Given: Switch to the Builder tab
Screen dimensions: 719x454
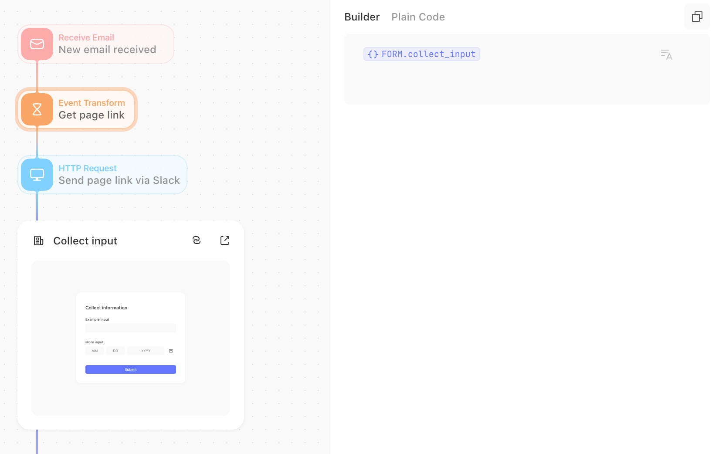Looking at the screenshot, I should (362, 17).
